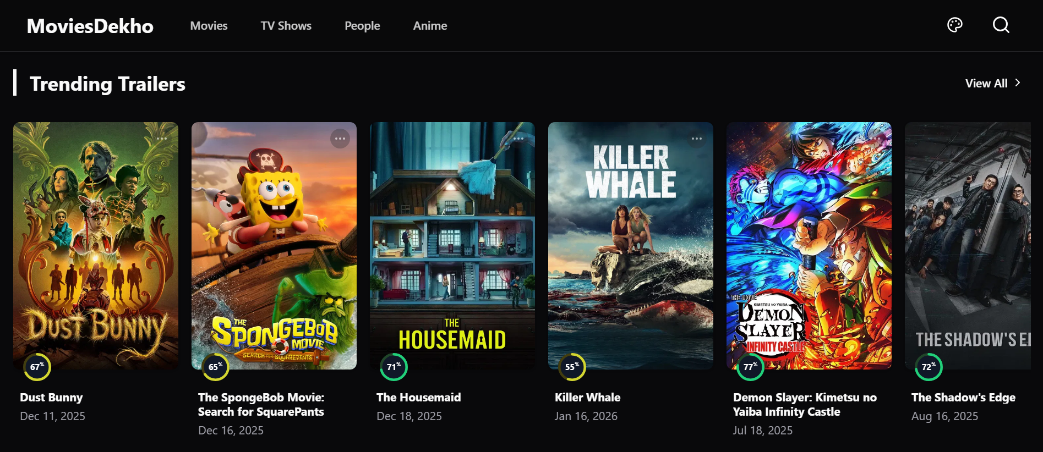Open The Shadow's Edge title link
1043x452 pixels.
click(x=963, y=398)
